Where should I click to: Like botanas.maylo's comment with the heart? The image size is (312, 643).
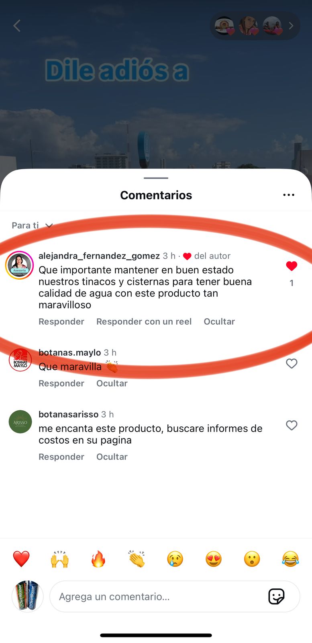click(x=292, y=363)
